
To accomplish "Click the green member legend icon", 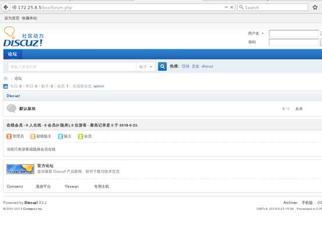I will [x=80, y=136].
